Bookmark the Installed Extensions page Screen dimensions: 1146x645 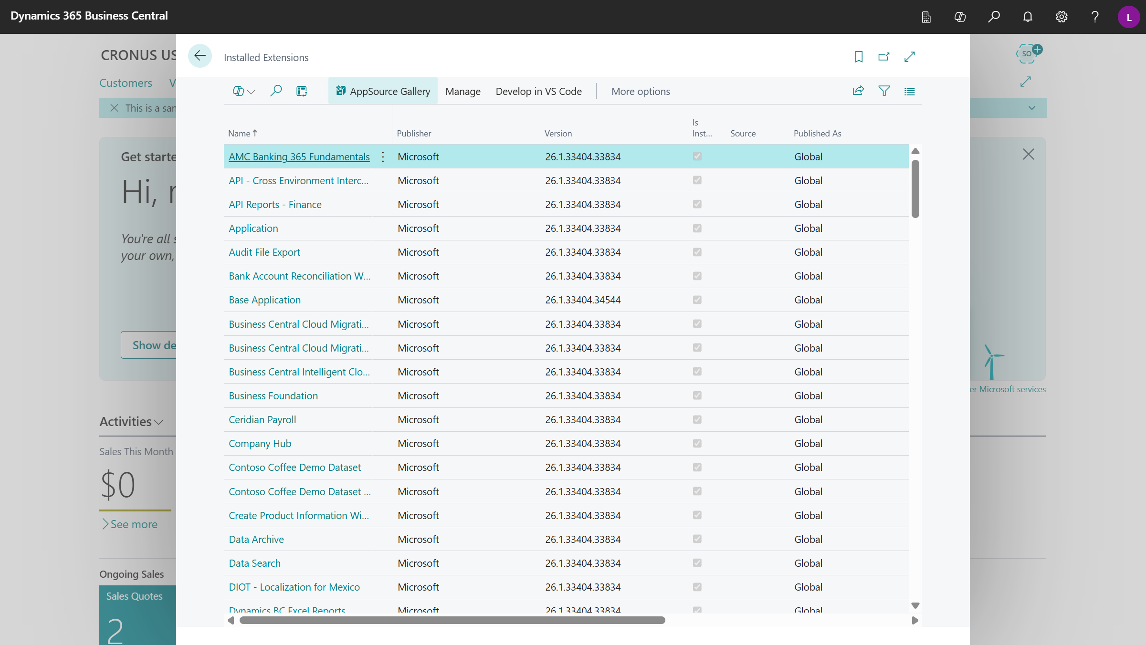coord(859,56)
